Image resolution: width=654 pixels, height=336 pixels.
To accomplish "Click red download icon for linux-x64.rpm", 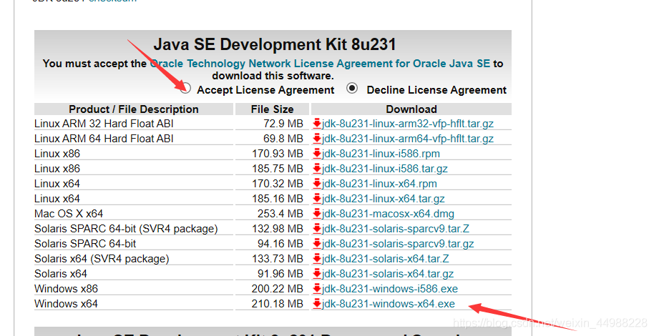I will point(317,184).
